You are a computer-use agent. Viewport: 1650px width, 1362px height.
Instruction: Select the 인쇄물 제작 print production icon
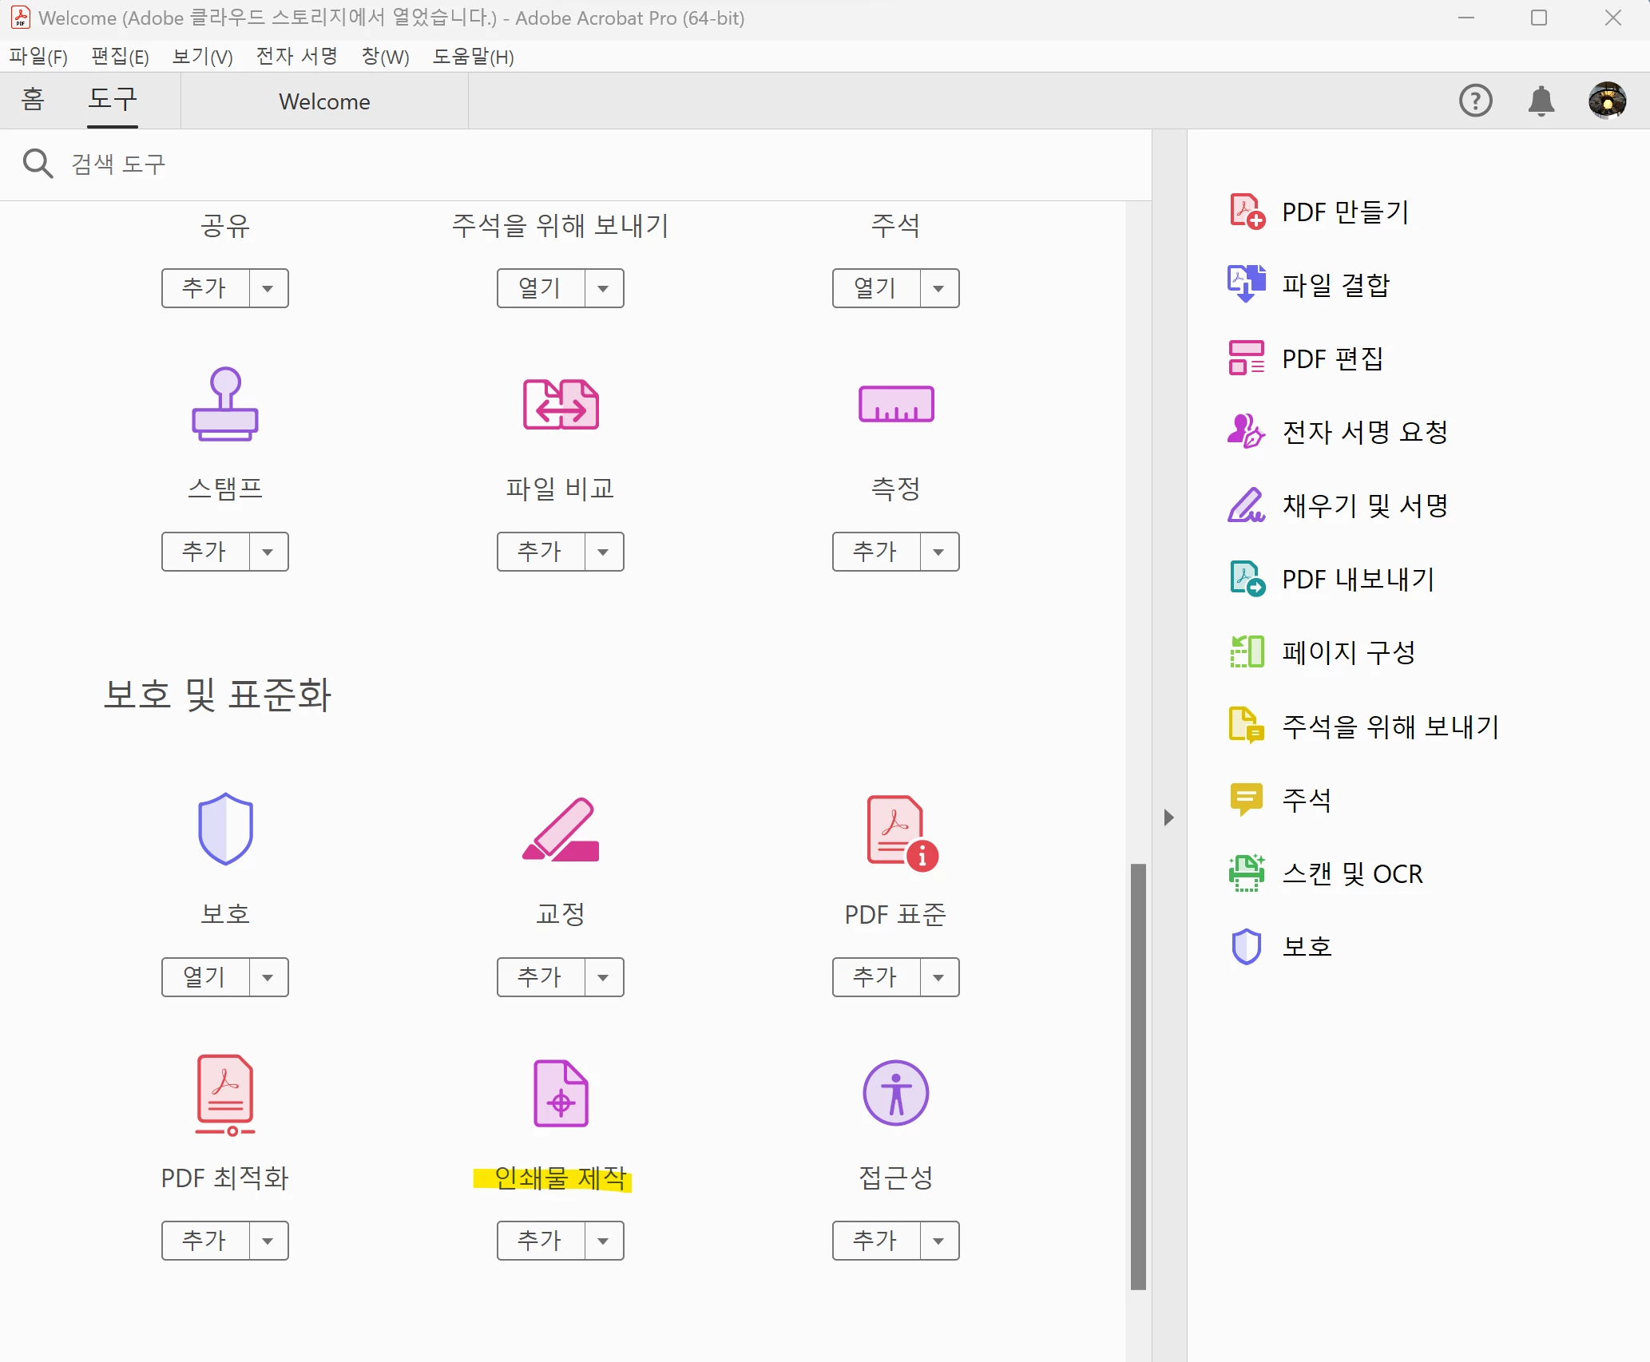tap(560, 1095)
